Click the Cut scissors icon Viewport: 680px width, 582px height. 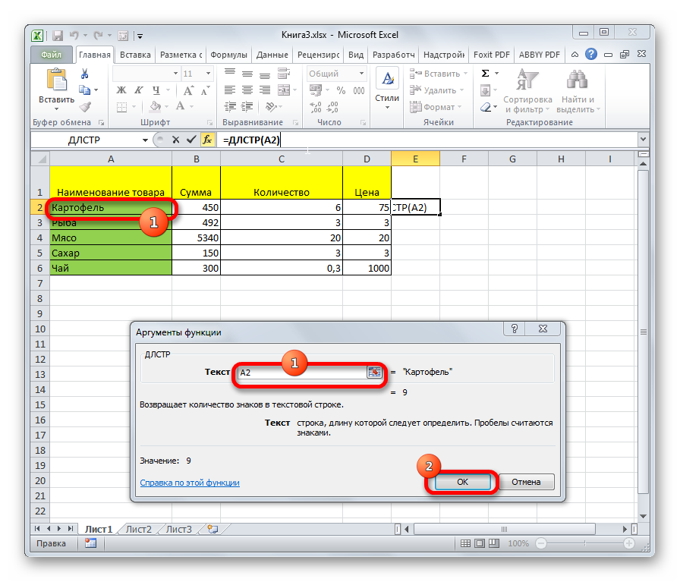[85, 74]
